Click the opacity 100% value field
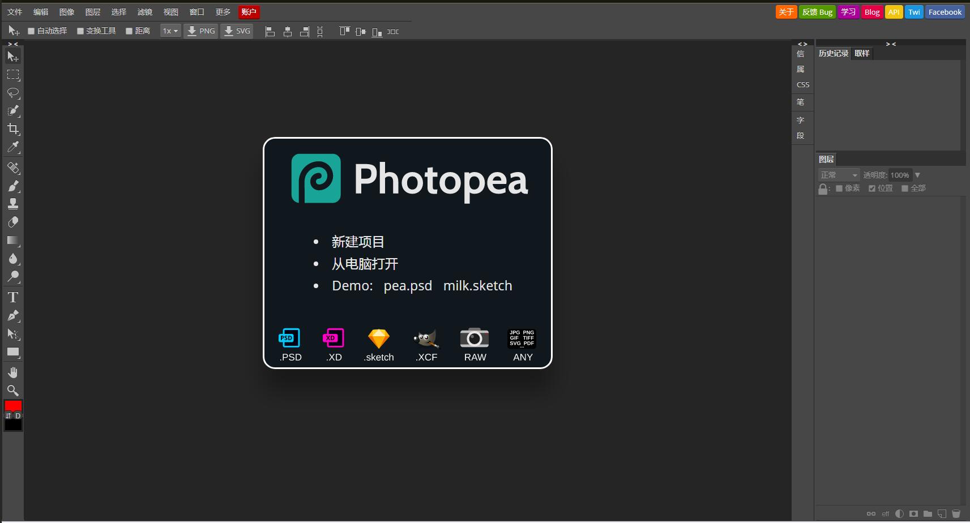 (x=899, y=175)
